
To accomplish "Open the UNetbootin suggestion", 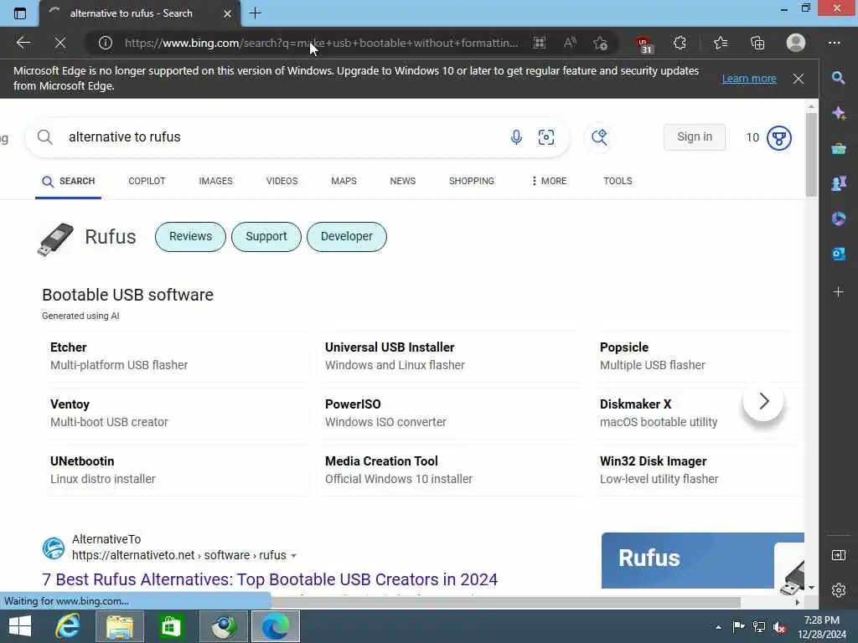I will (177, 470).
